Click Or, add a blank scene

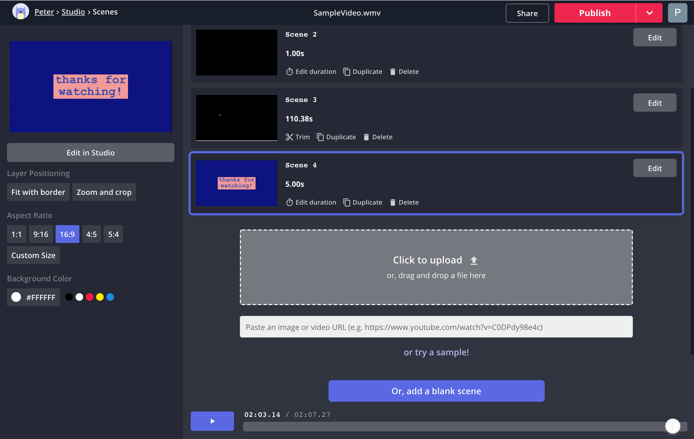[x=436, y=391]
